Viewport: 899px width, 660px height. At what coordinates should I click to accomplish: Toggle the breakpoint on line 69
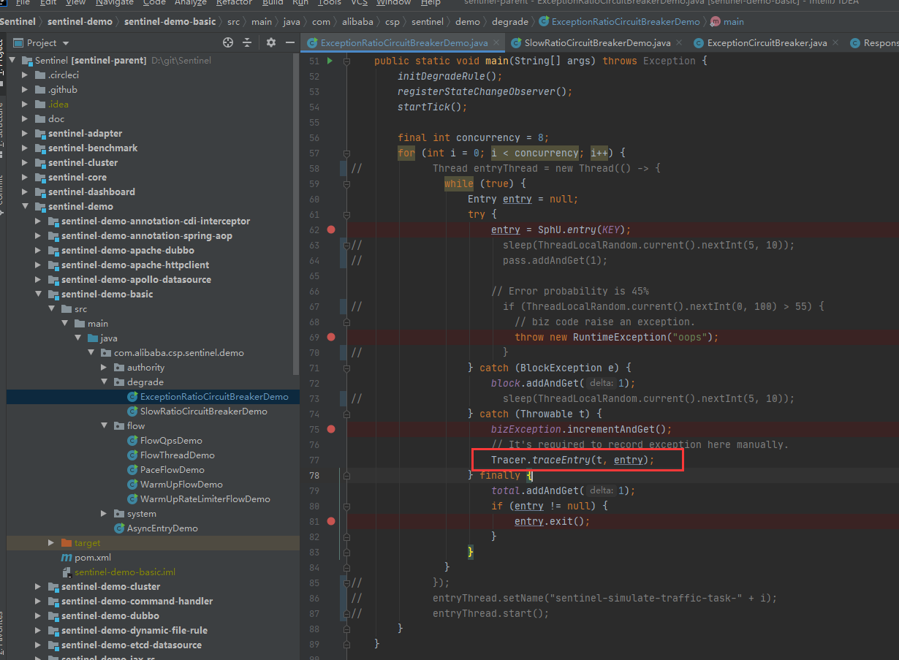tap(331, 337)
